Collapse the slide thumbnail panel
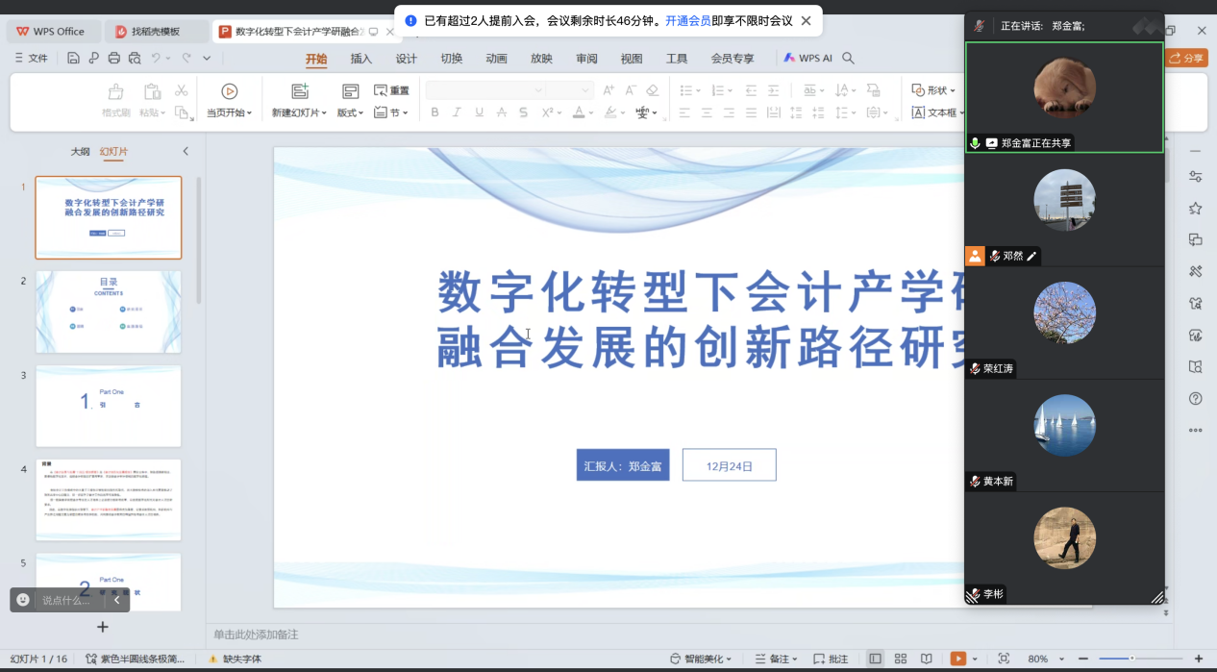The width and height of the screenshot is (1217, 672). click(x=186, y=152)
